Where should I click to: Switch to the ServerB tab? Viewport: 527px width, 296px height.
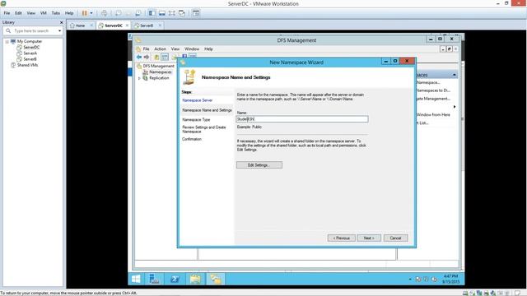pyautogui.click(x=147, y=25)
